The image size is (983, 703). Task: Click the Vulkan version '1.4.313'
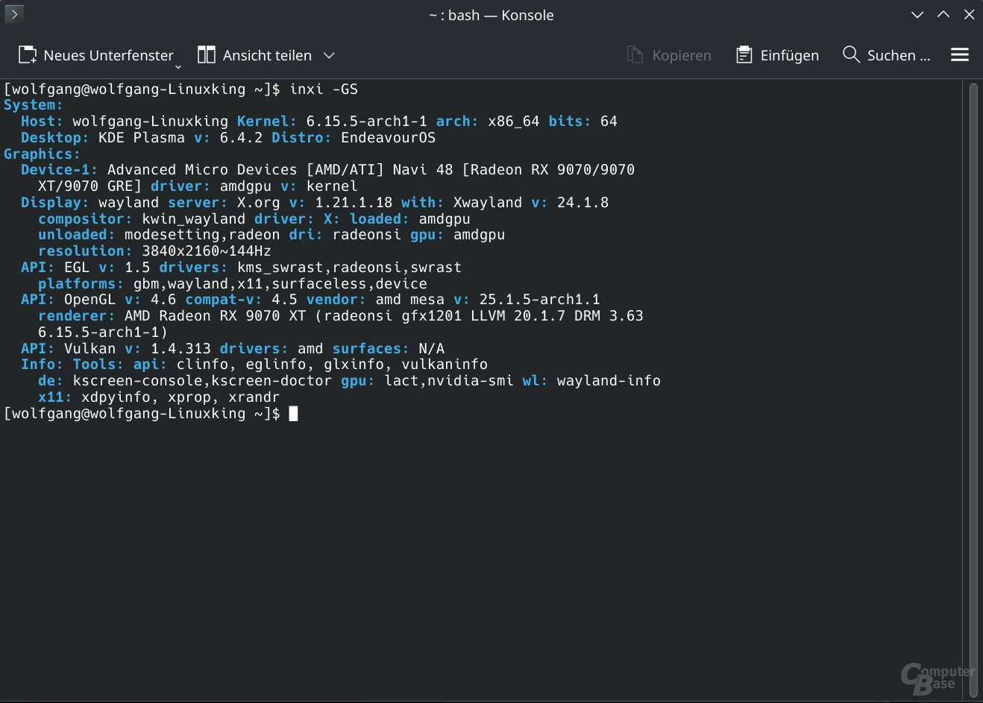tap(180, 348)
